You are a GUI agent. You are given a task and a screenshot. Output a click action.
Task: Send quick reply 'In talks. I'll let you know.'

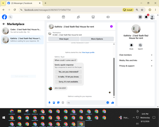click(x=68, y=77)
